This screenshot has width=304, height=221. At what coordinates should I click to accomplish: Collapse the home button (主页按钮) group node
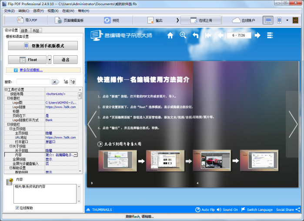pyautogui.click(x=11, y=129)
